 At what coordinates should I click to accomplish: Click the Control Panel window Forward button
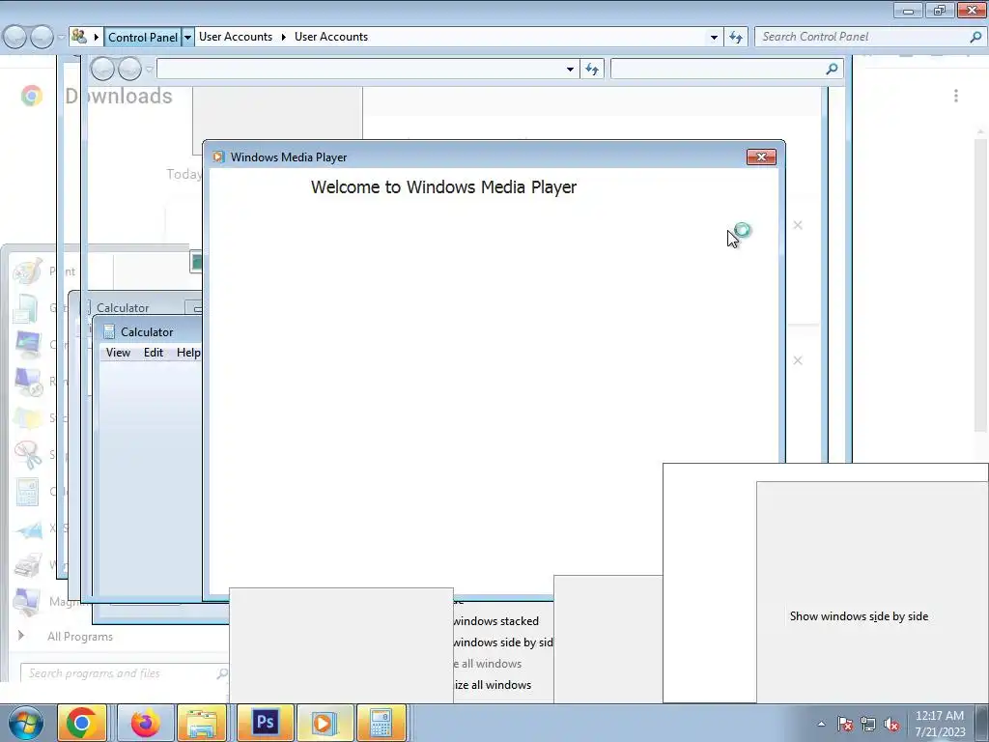pos(42,38)
